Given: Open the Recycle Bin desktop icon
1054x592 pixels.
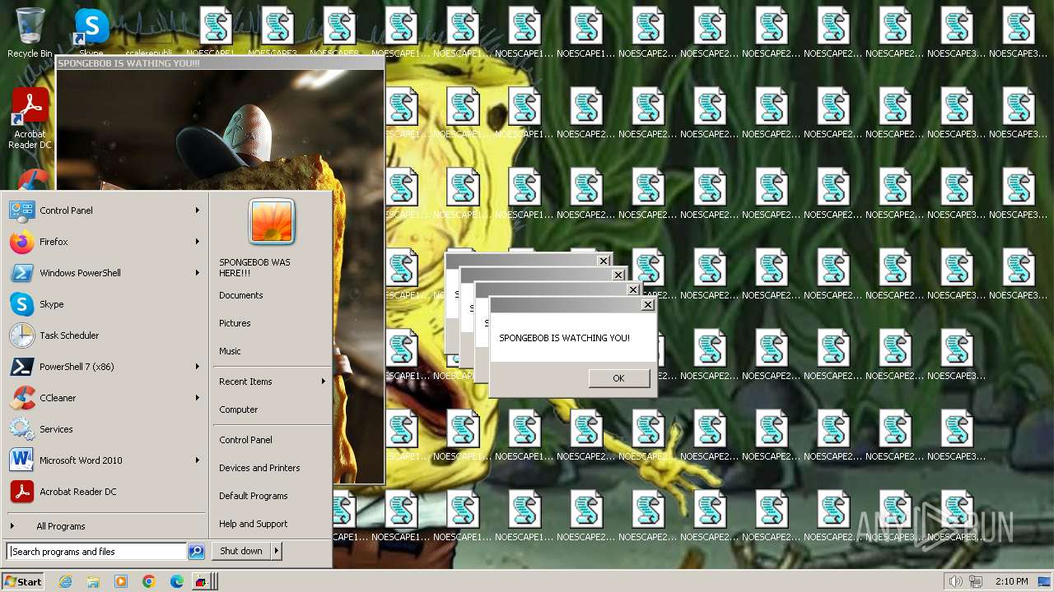Looking at the screenshot, I should (x=30, y=33).
